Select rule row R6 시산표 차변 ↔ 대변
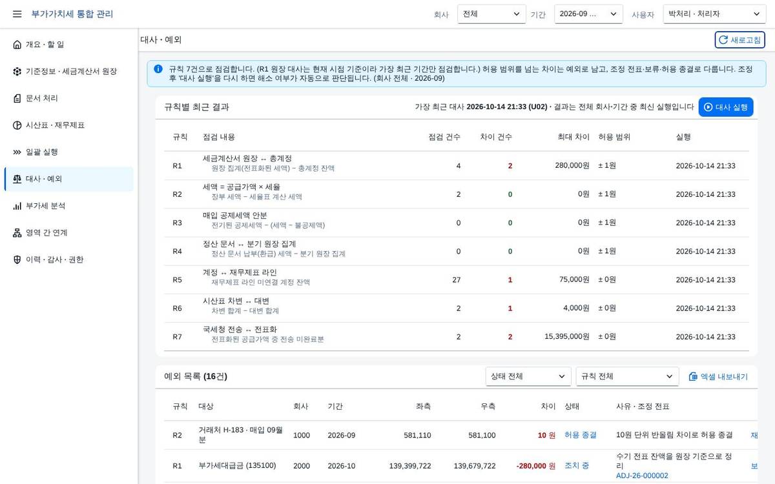Image resolution: width=775 pixels, height=484 pixels. tap(457, 308)
